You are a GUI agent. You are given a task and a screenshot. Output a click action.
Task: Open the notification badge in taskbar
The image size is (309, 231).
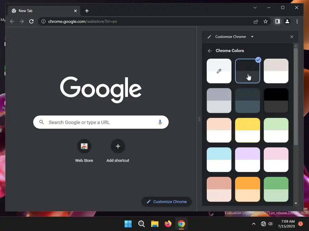[x=300, y=224]
